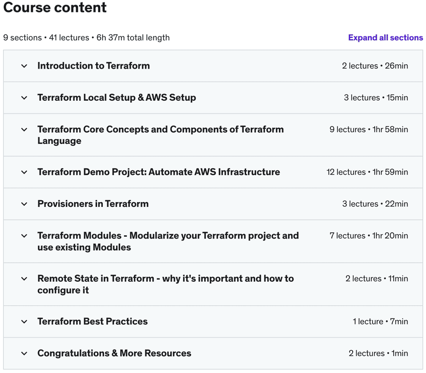Viewport: 426px width, 373px height.
Task: Open Terraform Core Concepts and Components title
Action: point(160,135)
